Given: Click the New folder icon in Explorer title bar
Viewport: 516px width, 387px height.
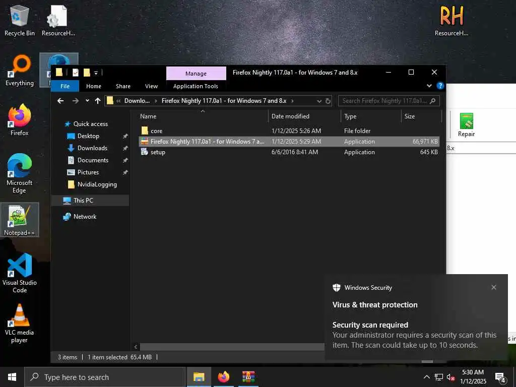Looking at the screenshot, I should point(87,73).
